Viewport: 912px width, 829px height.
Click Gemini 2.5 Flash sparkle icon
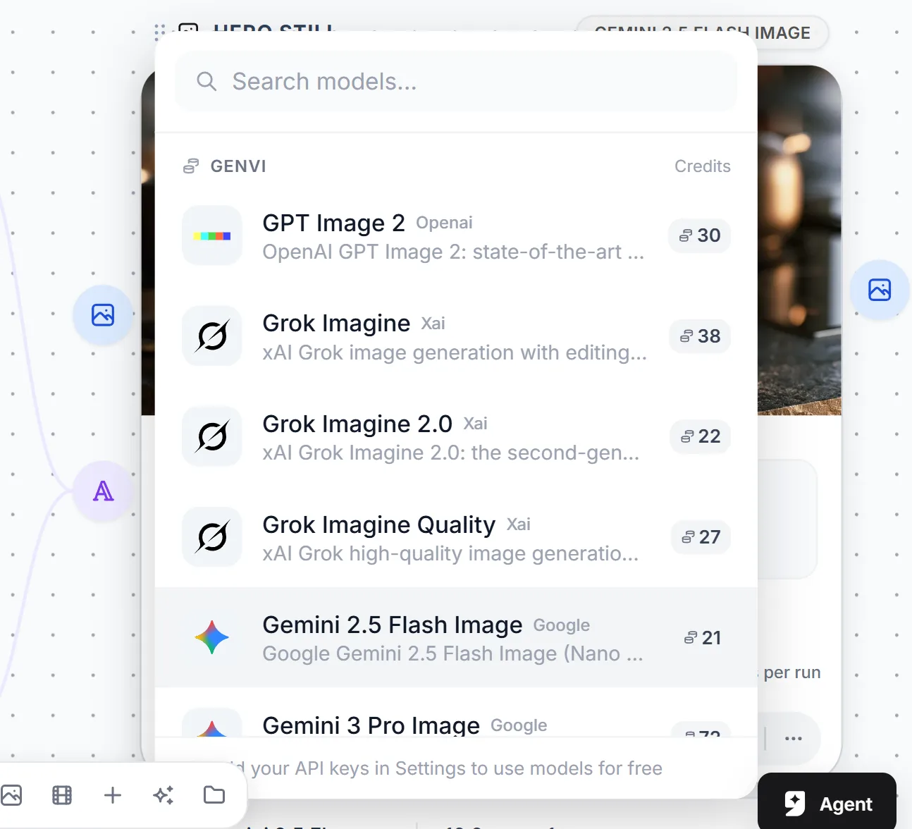click(x=212, y=638)
